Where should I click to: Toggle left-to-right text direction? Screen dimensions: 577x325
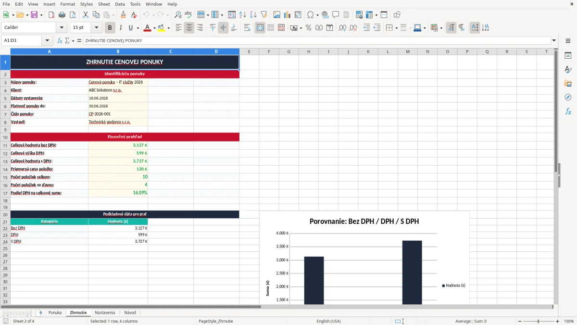(x=451, y=28)
